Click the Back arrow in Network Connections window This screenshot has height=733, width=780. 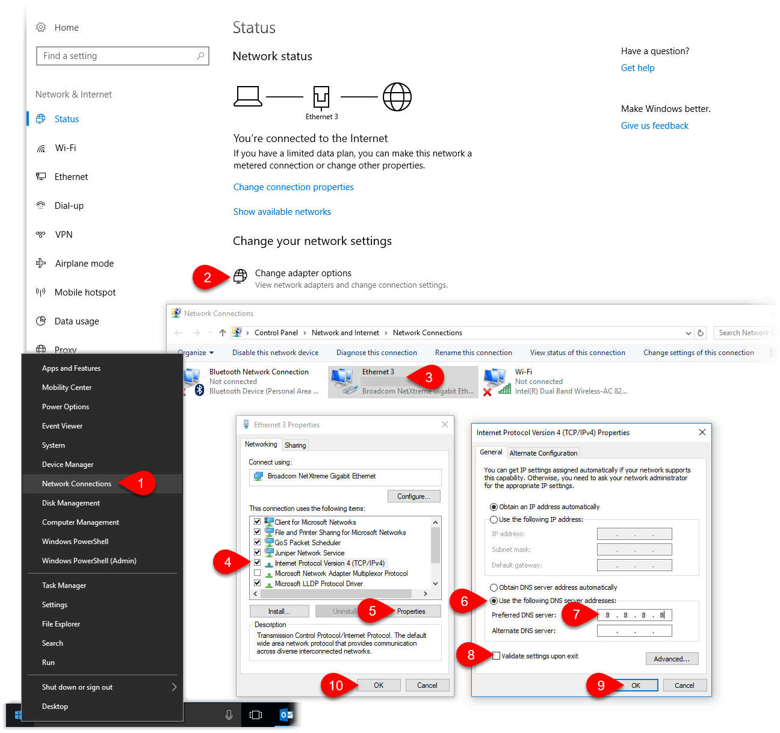coord(178,333)
